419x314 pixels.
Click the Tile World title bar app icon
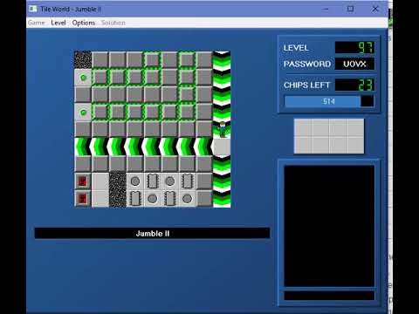(x=33, y=9)
